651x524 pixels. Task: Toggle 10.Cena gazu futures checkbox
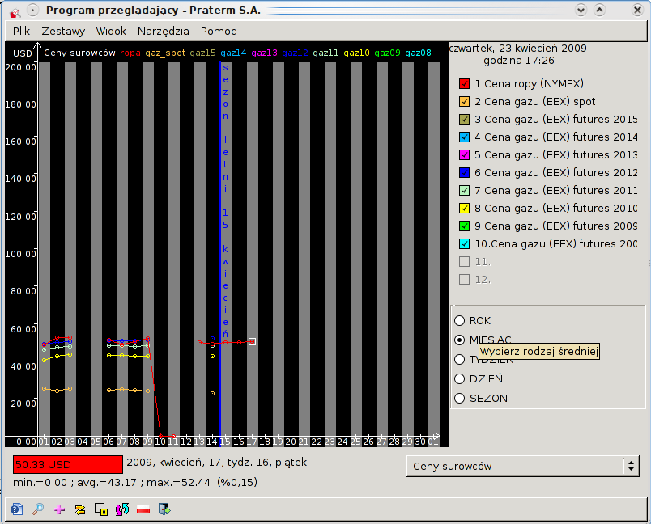tap(464, 244)
